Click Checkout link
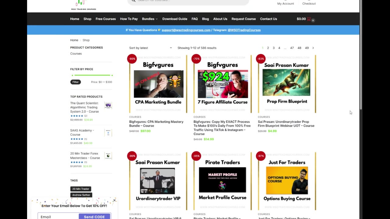390x219 pixels. 309,4
